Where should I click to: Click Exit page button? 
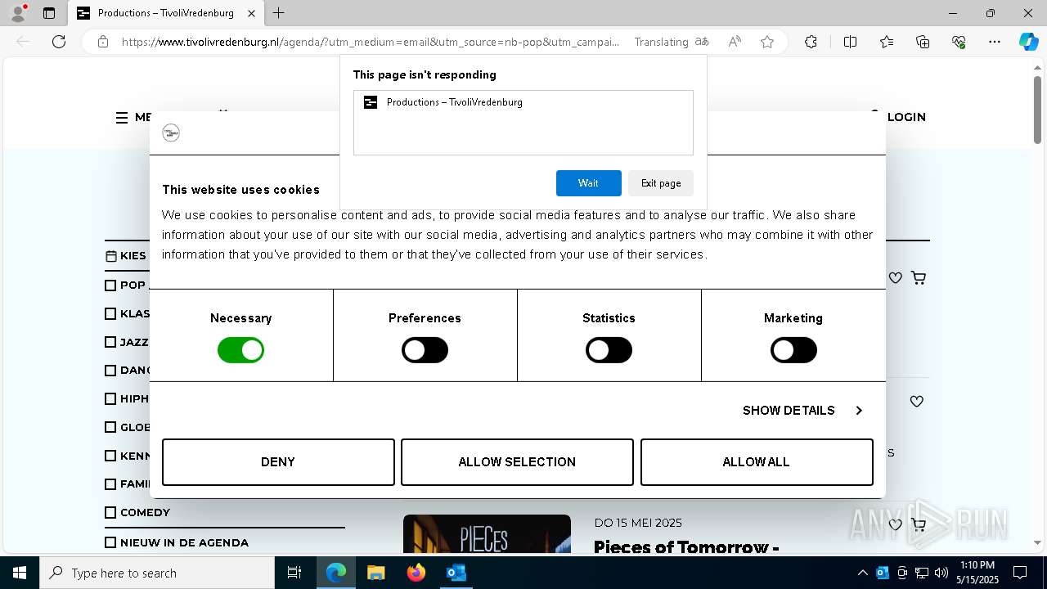(x=661, y=183)
